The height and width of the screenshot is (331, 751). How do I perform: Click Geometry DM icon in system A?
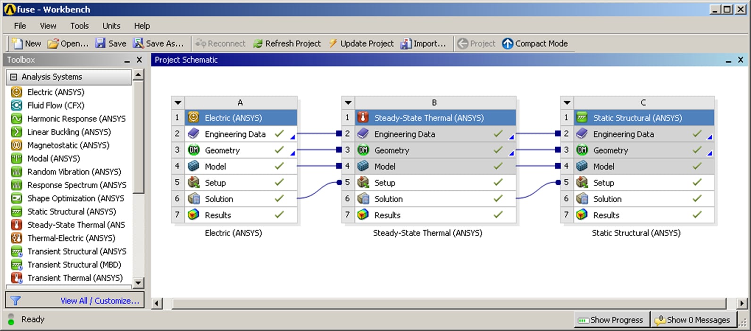click(x=193, y=150)
